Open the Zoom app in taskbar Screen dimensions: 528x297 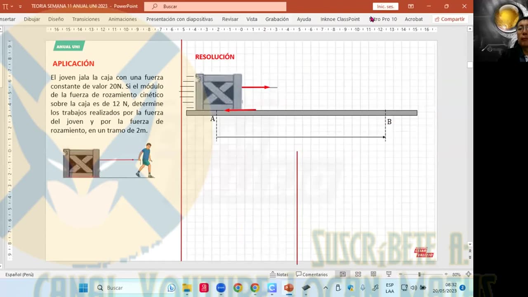[221, 288]
